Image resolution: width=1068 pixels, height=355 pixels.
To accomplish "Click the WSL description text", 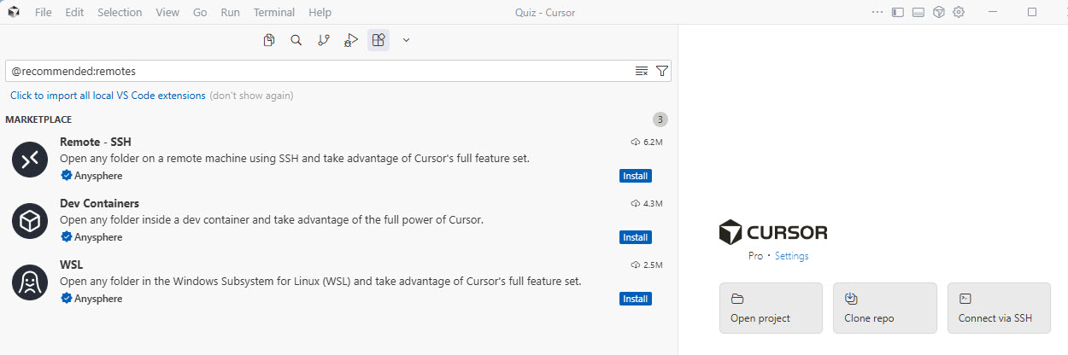I will click(320, 282).
